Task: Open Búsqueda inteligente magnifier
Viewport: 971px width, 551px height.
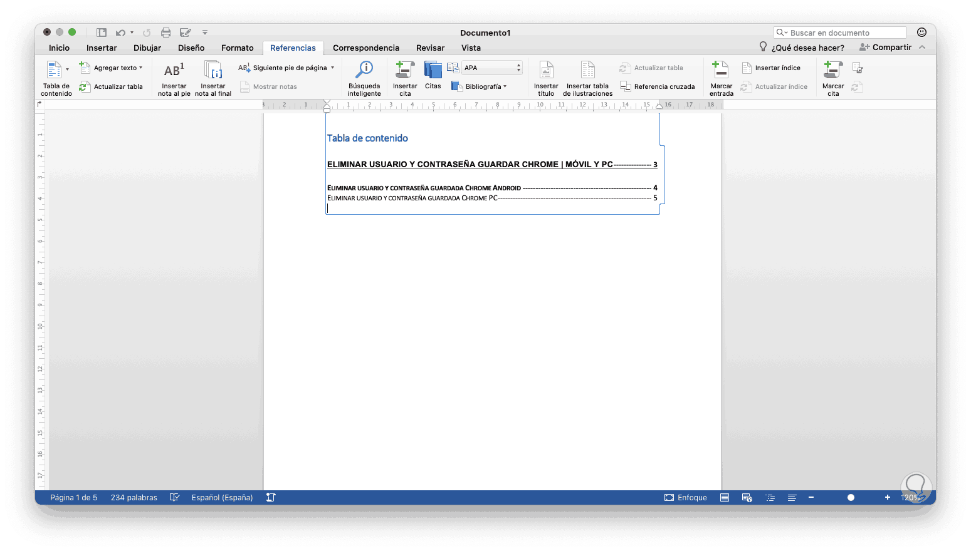Action: pyautogui.click(x=364, y=70)
